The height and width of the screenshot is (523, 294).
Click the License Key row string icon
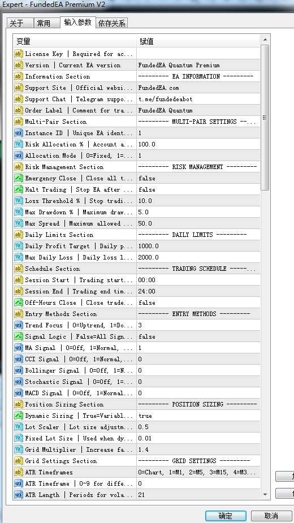point(19,54)
